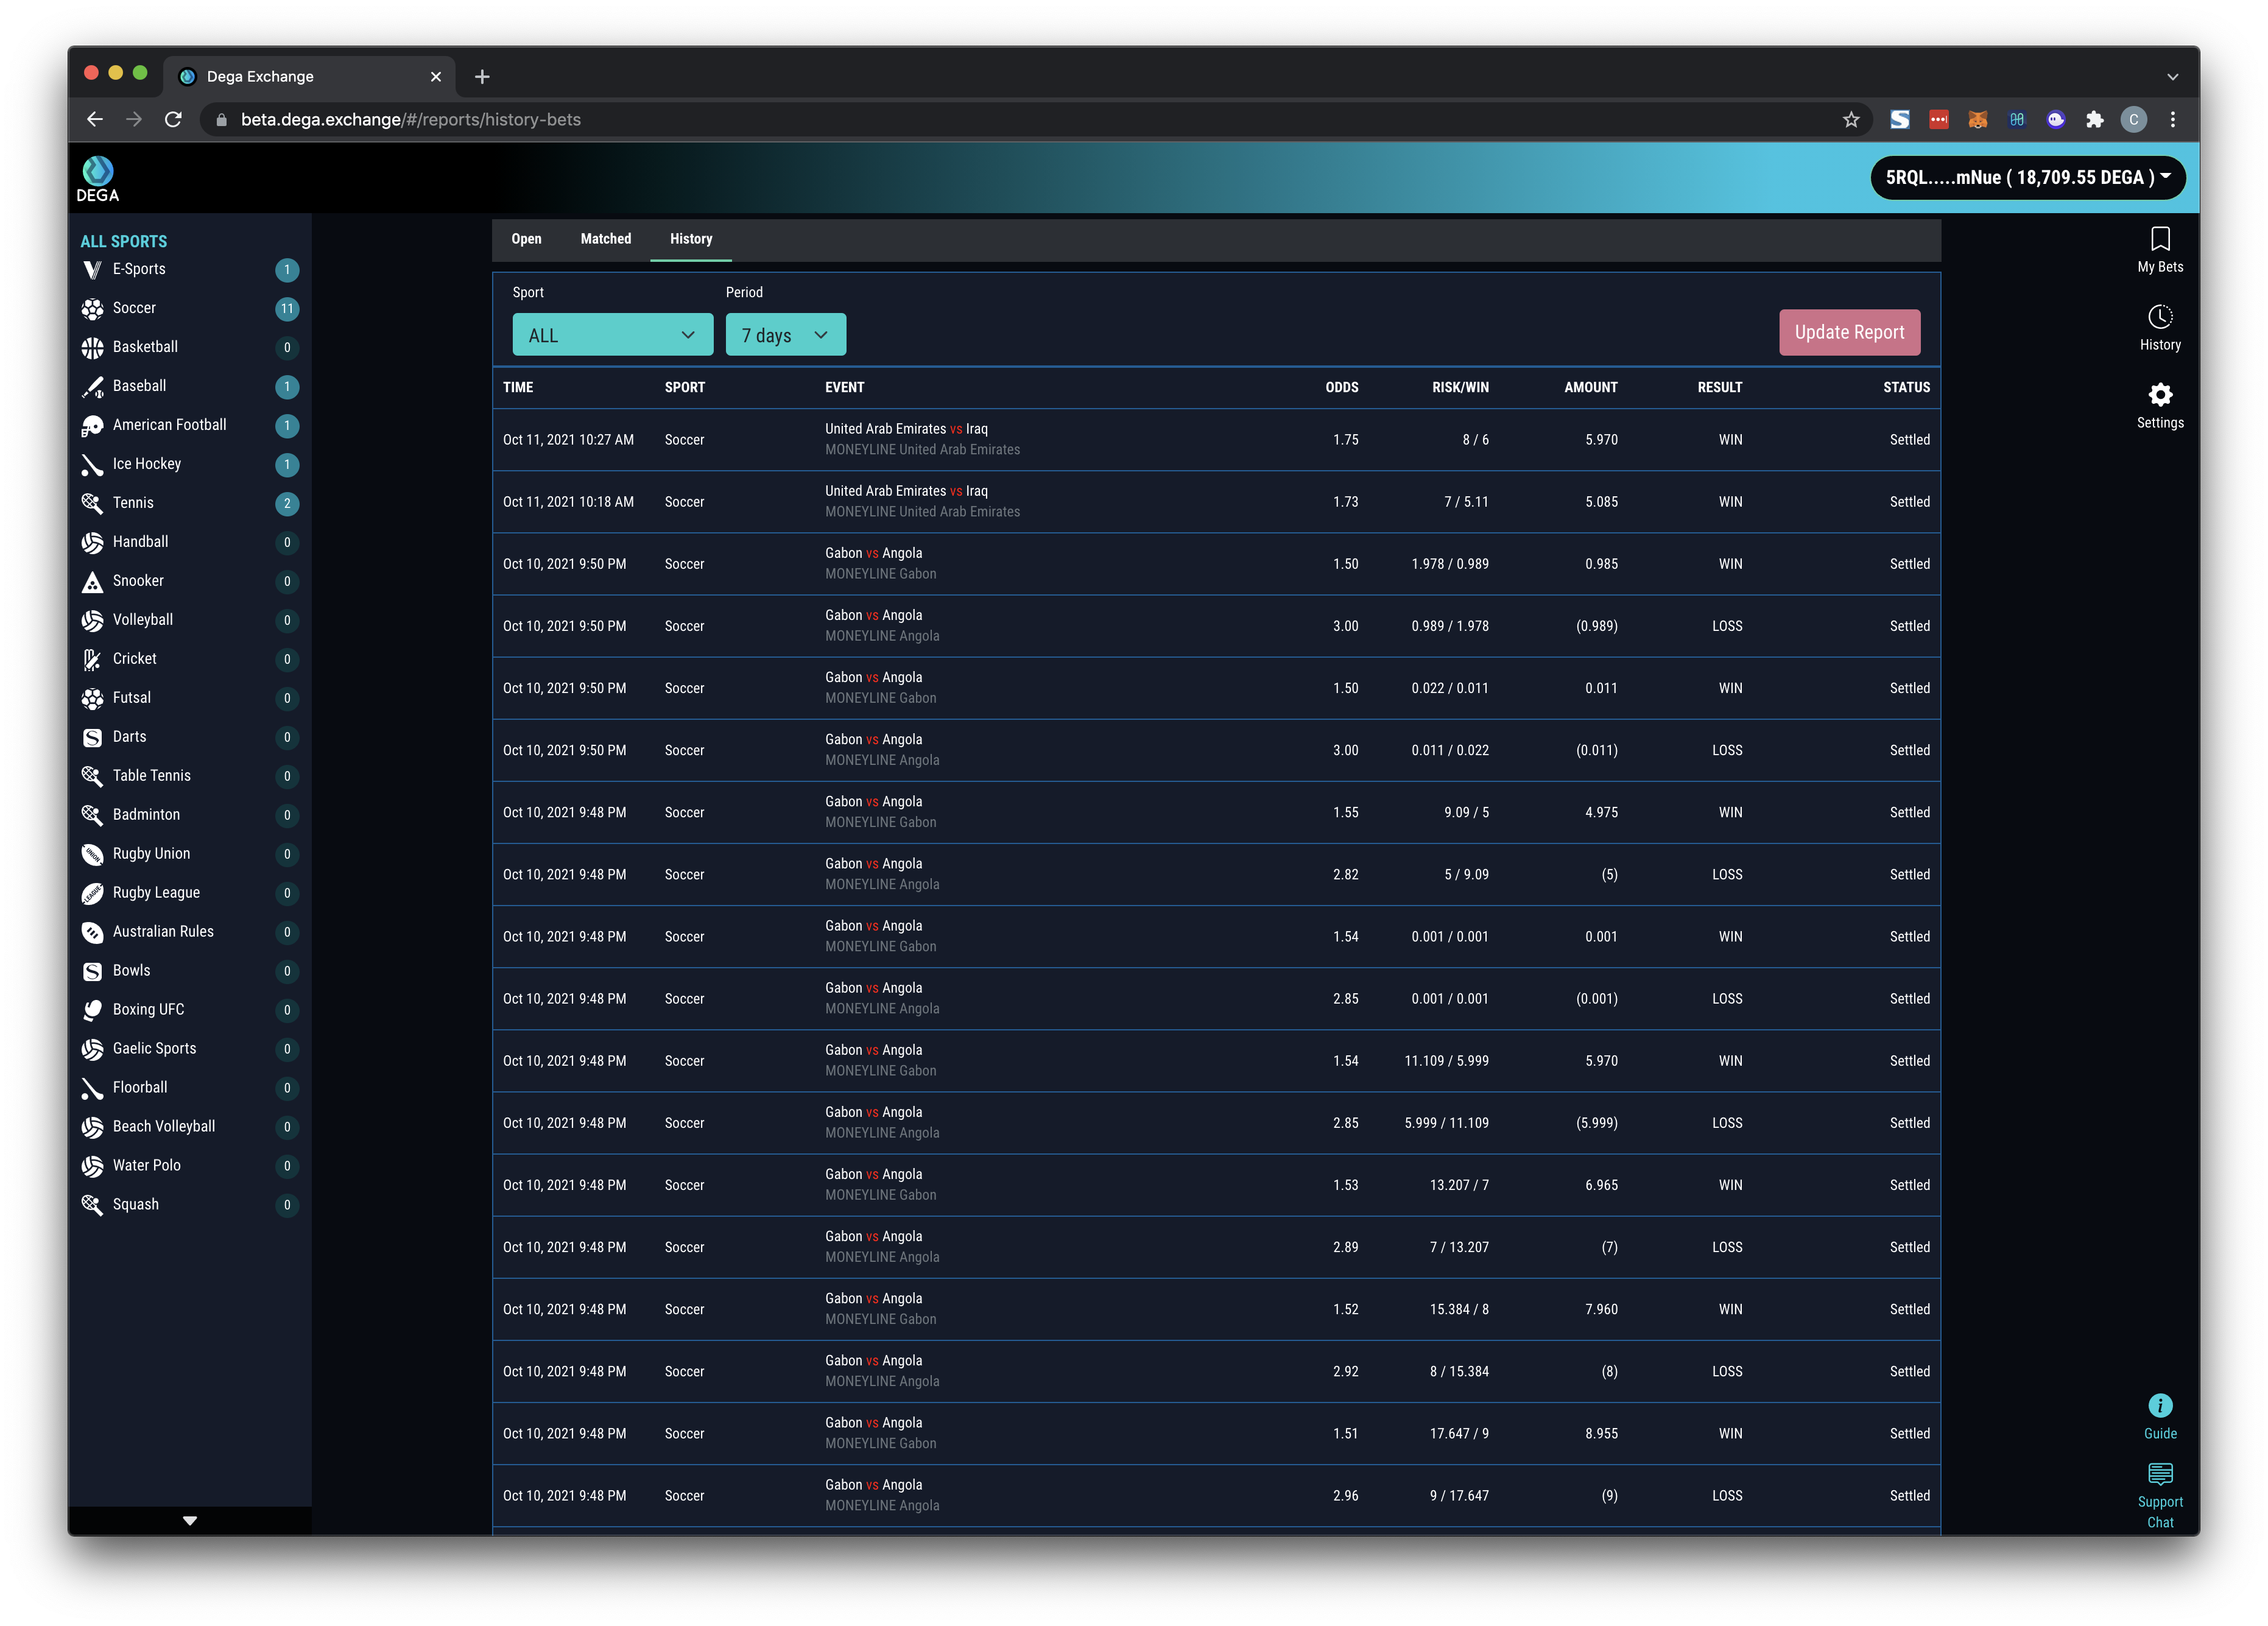Choose Ice Hockey from sidebar
The image size is (2268, 1626).
(146, 464)
